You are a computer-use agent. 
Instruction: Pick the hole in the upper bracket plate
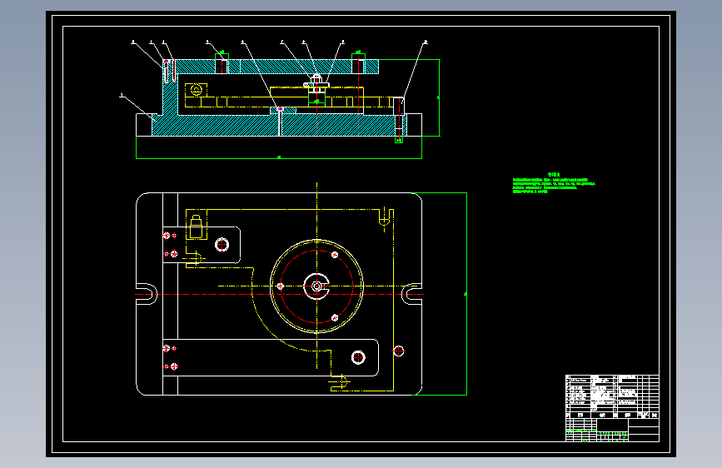pos(222,244)
